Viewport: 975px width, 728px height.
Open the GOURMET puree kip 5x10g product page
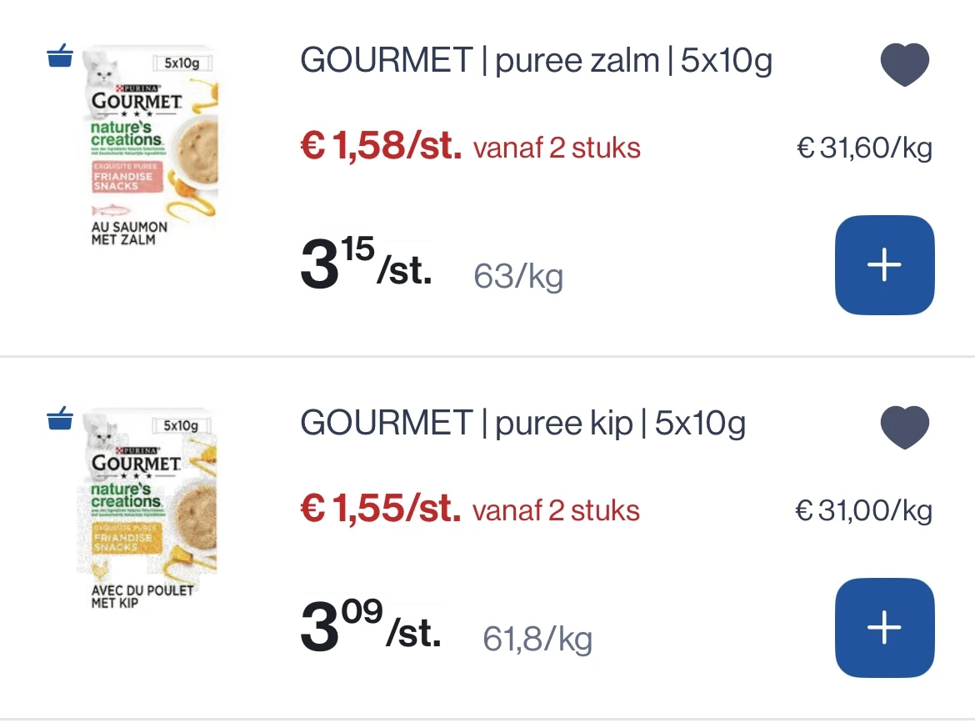(x=527, y=423)
